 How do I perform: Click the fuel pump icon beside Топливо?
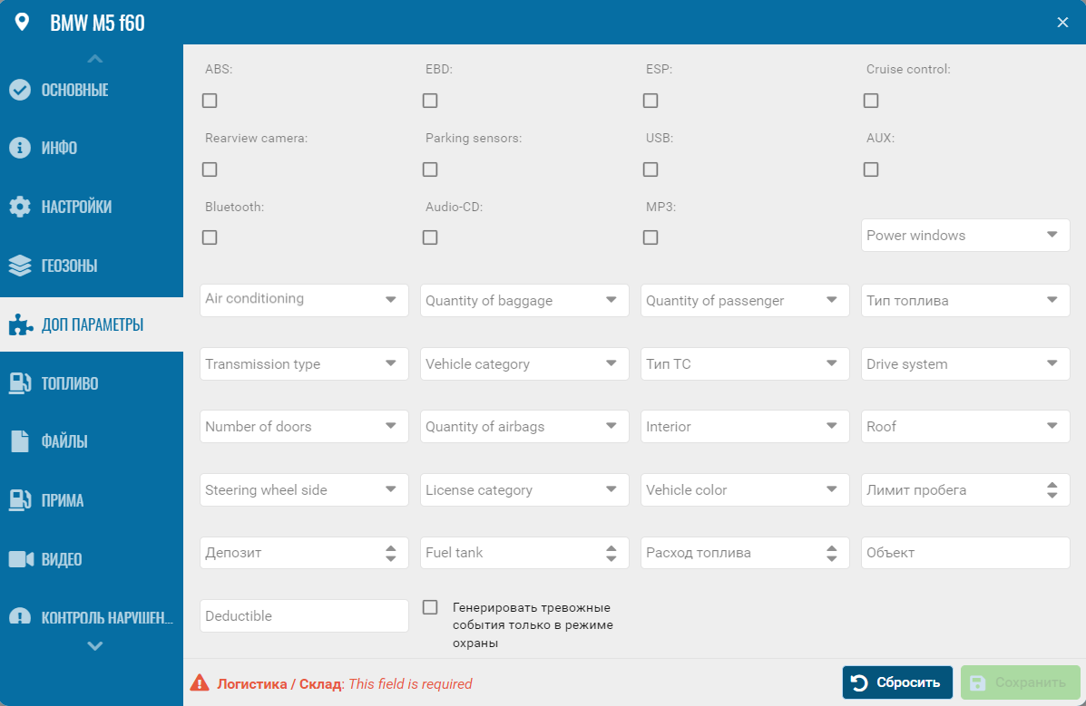click(x=20, y=382)
